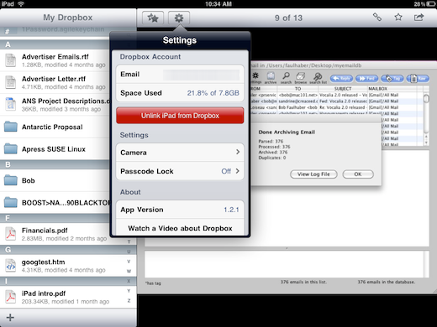Open Advertiser Emails.rtf file
Screen dimensions: 437x327
(55, 60)
